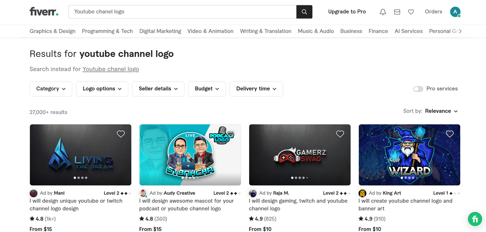Open the Living The Dream gig thumbnail

pos(80,155)
